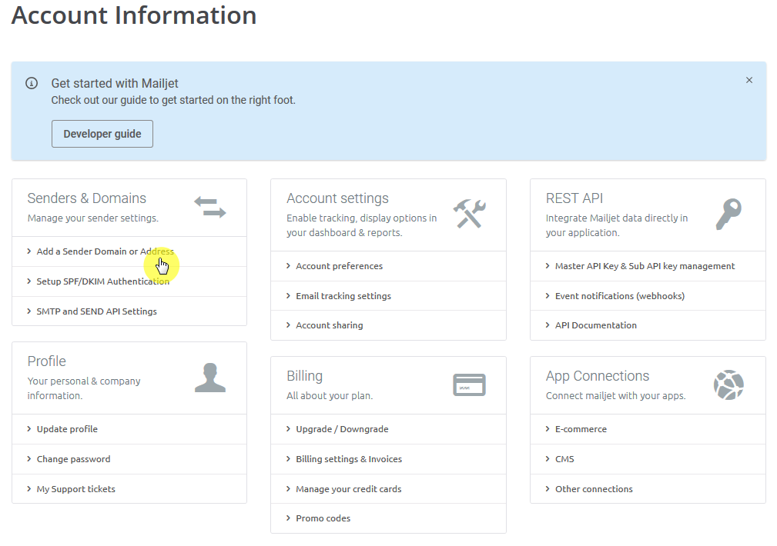Choose Change password under Profile

[x=73, y=459]
